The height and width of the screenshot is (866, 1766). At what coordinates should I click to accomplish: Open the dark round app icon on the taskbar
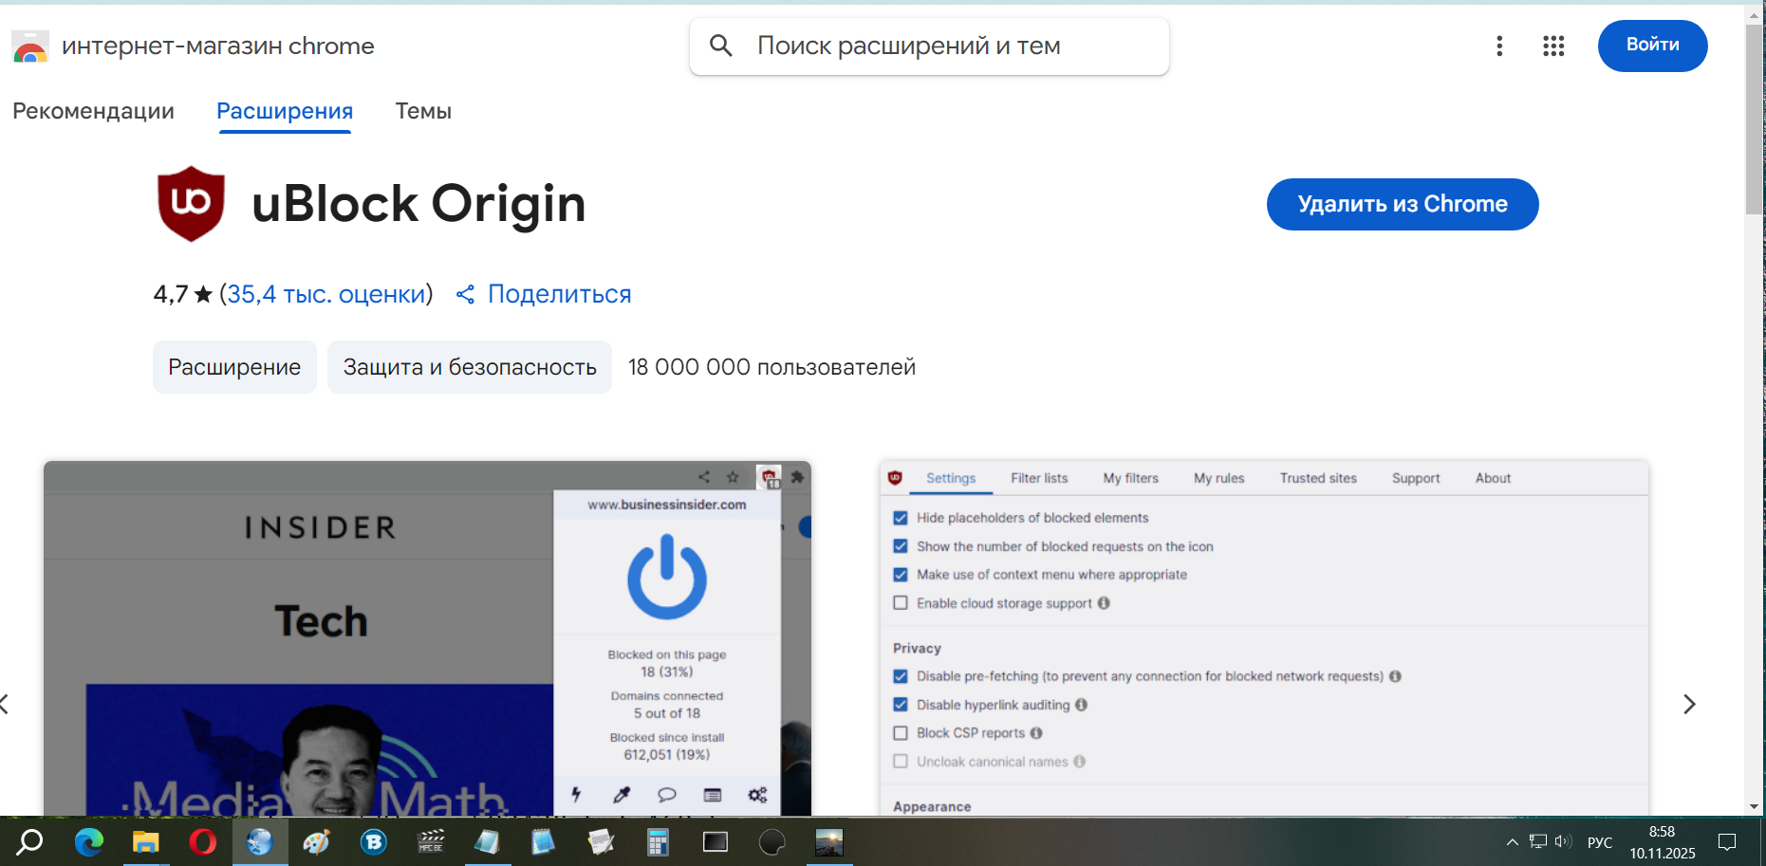pos(772,841)
